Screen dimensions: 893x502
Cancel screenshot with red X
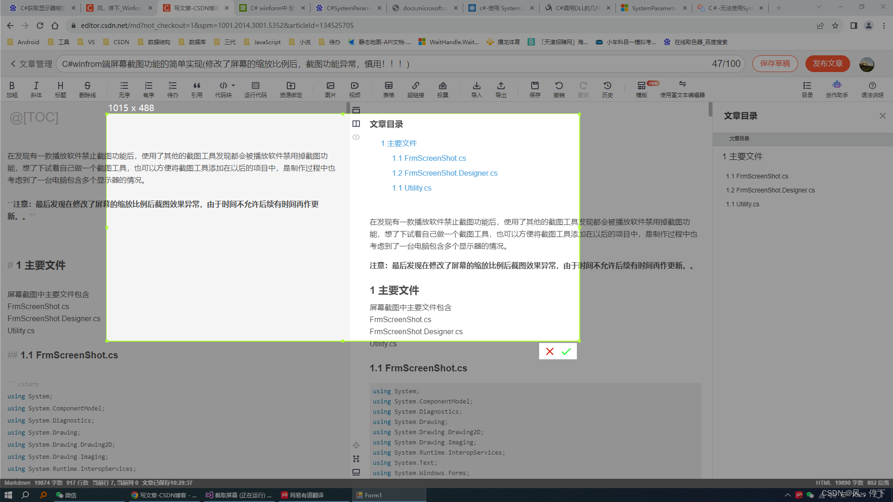(550, 351)
